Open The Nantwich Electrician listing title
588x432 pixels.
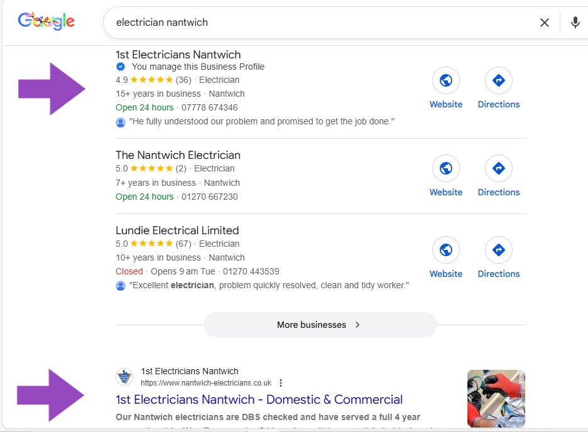point(178,155)
